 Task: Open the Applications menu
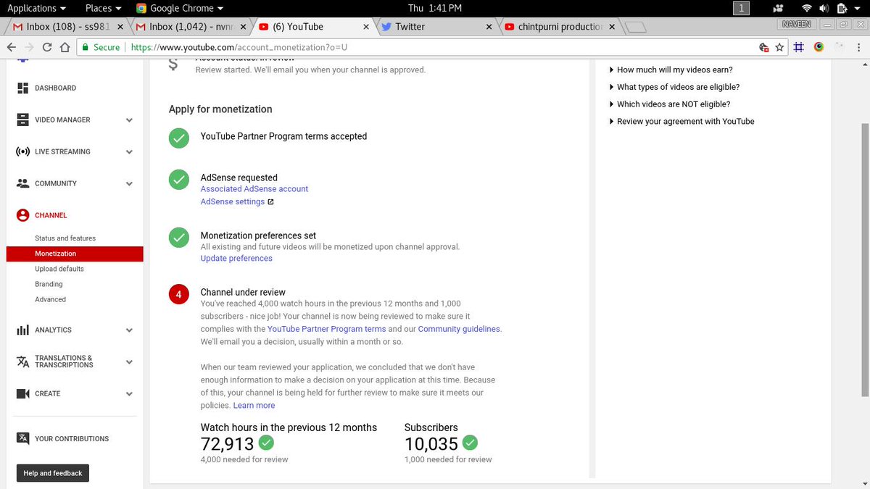coord(36,8)
